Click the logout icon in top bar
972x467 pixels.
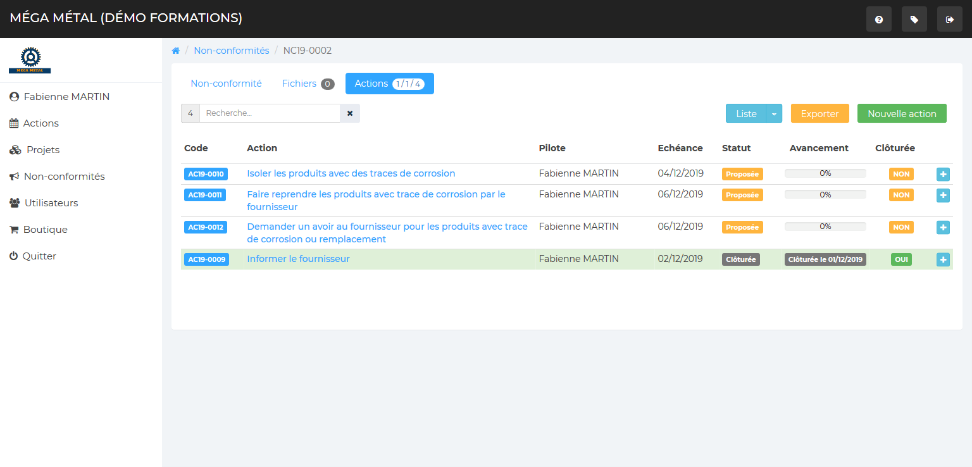[949, 20]
